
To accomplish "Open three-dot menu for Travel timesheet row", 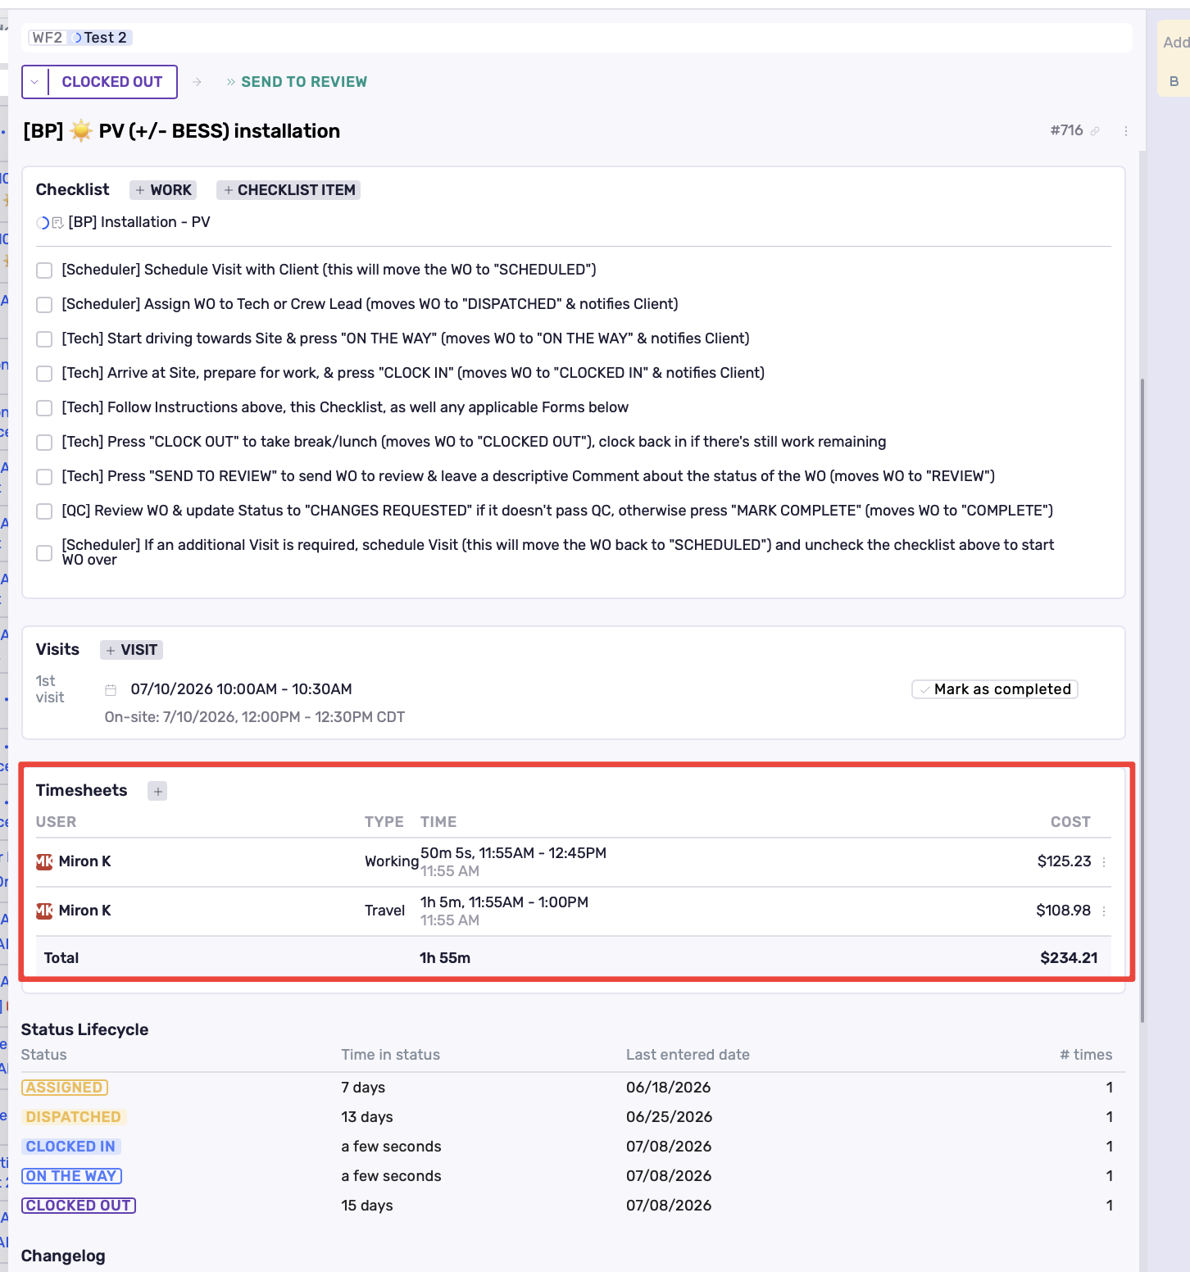I will (x=1104, y=911).
